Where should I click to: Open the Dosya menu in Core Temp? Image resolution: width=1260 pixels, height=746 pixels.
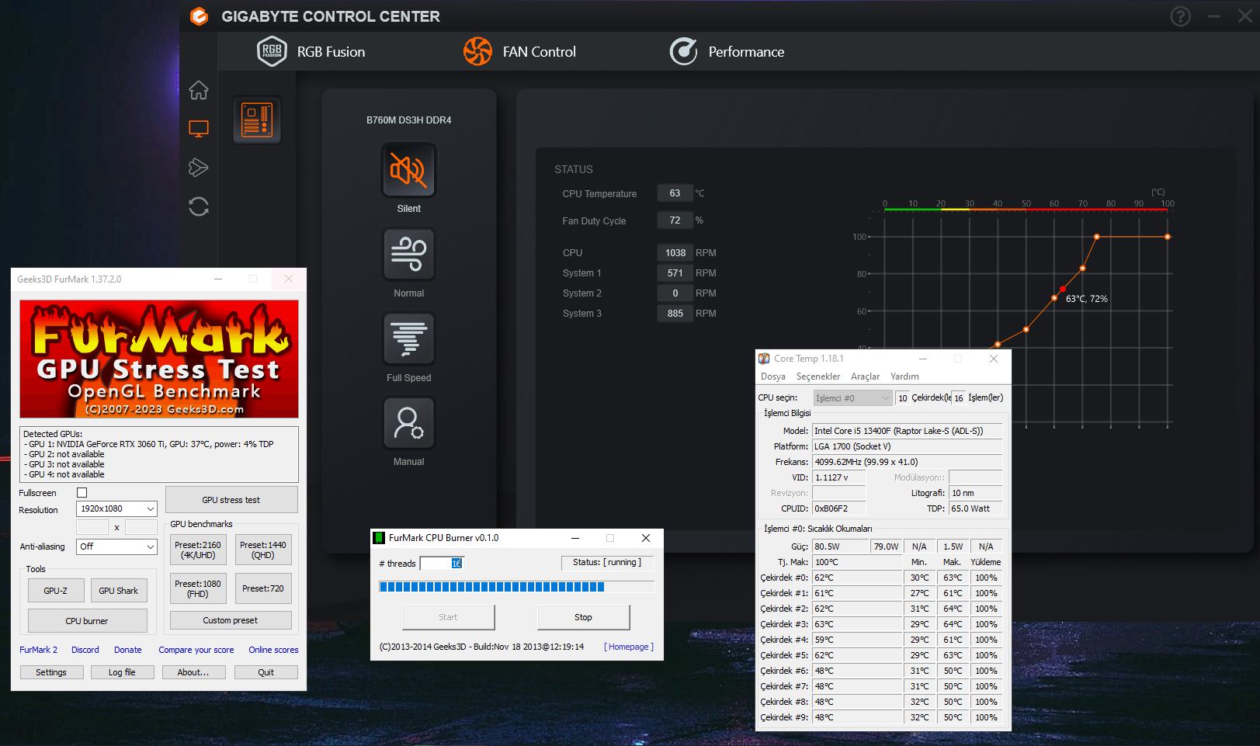772,376
